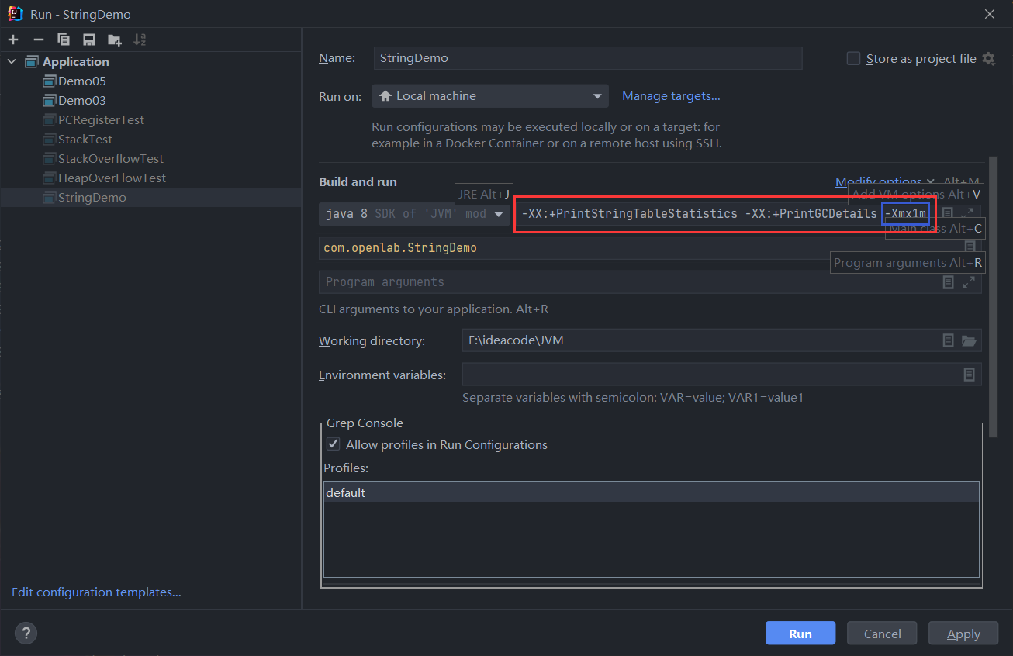Click the Name field containing StringDemo
The image size is (1013, 656).
[x=588, y=58]
